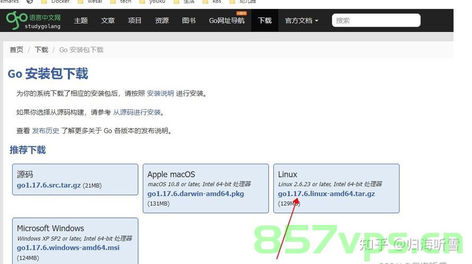Click the Linux card title

(x=288, y=174)
